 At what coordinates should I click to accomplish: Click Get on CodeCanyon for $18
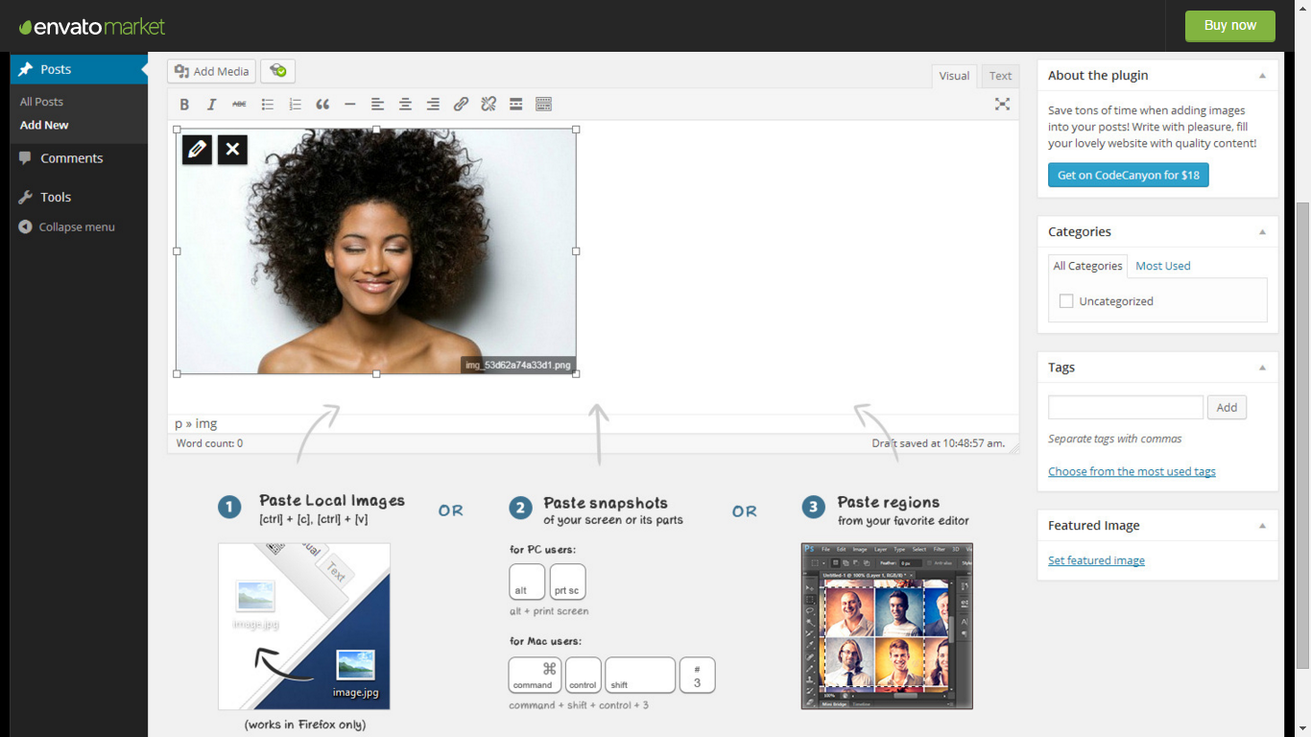1128,176
